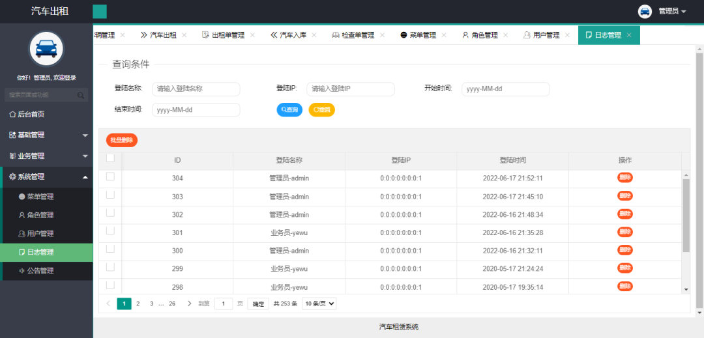Image resolution: width=704 pixels, height=338 pixels.
Task: Switch to the 用户管理 tab
Action: [x=542, y=35]
